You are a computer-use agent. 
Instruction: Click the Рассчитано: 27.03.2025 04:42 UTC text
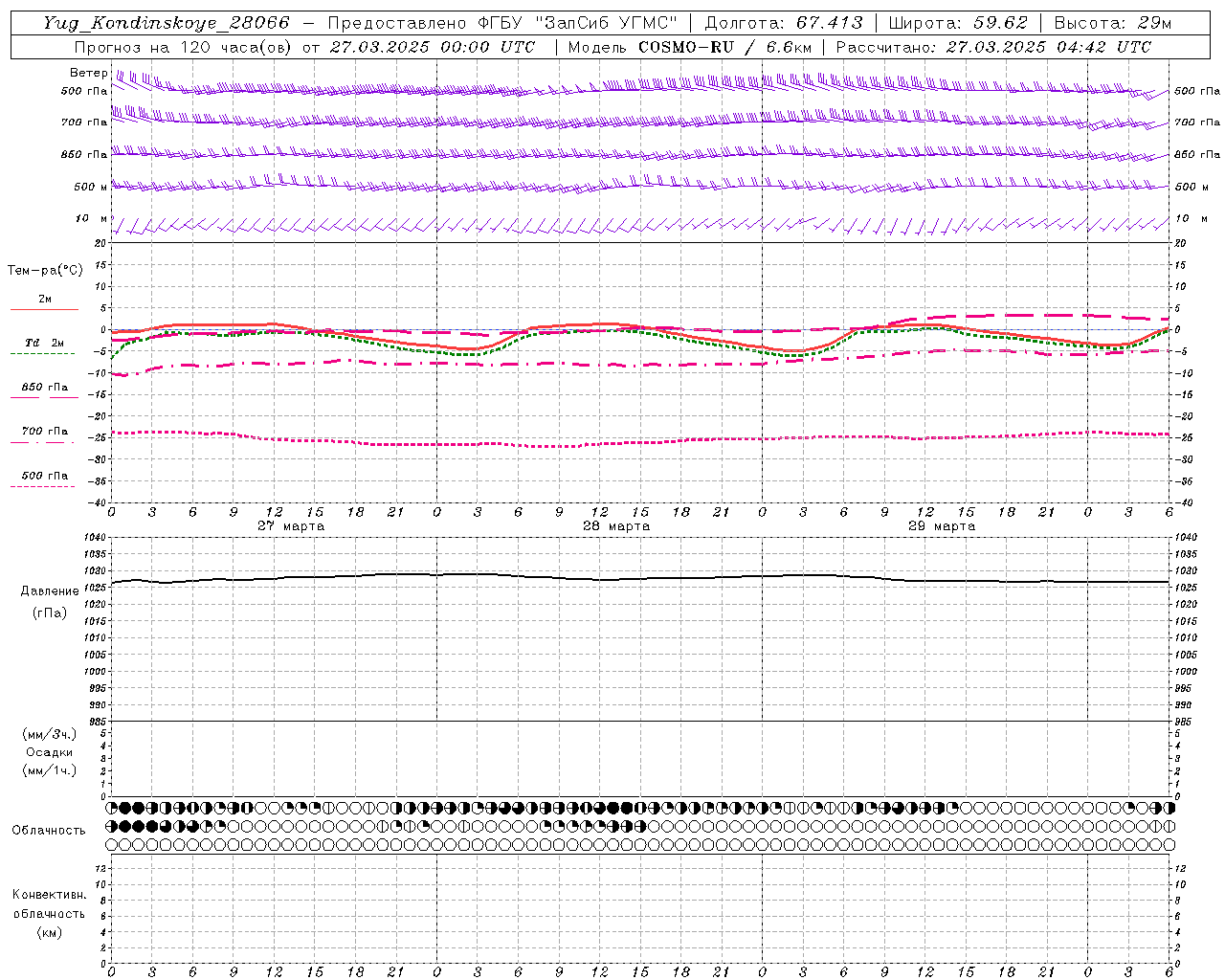point(993,47)
